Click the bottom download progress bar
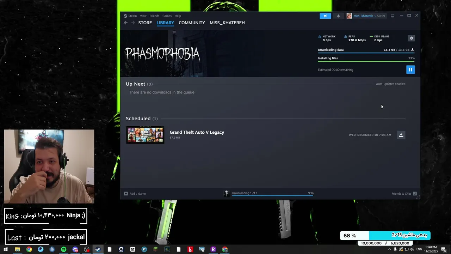Viewport: 451px width, 254px height. 273,195
